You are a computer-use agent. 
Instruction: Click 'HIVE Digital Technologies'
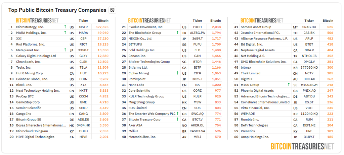pyautogui.click(x=35, y=137)
